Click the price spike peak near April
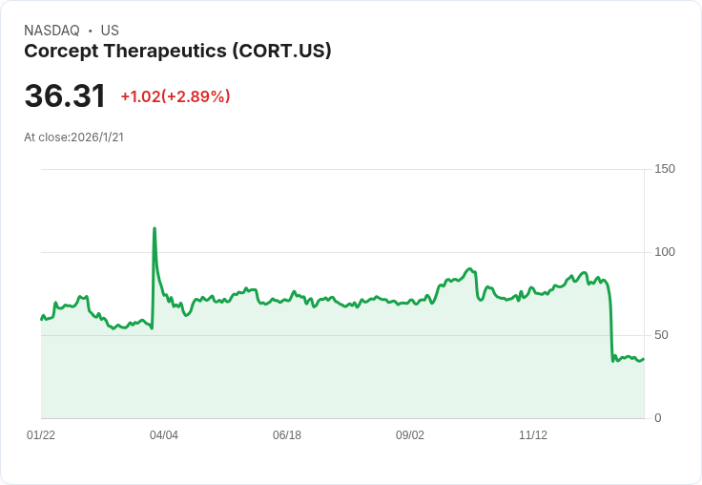This screenshot has width=702, height=485. tap(155, 229)
